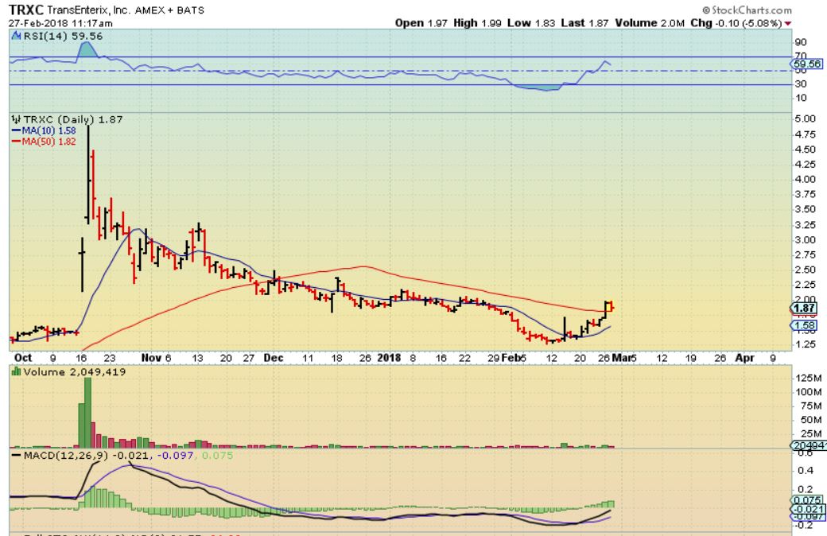
Task: Click the 1.58 moving average price tag
Action: click(x=805, y=325)
